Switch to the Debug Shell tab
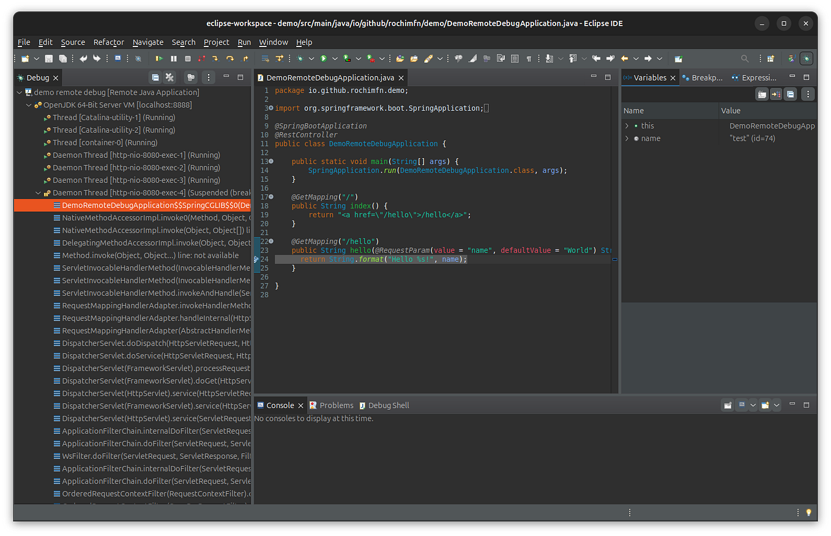Image resolution: width=831 pixels, height=536 pixels. click(x=388, y=406)
